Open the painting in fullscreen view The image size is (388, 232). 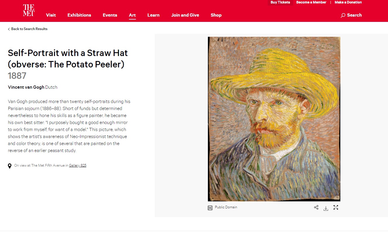click(x=336, y=207)
